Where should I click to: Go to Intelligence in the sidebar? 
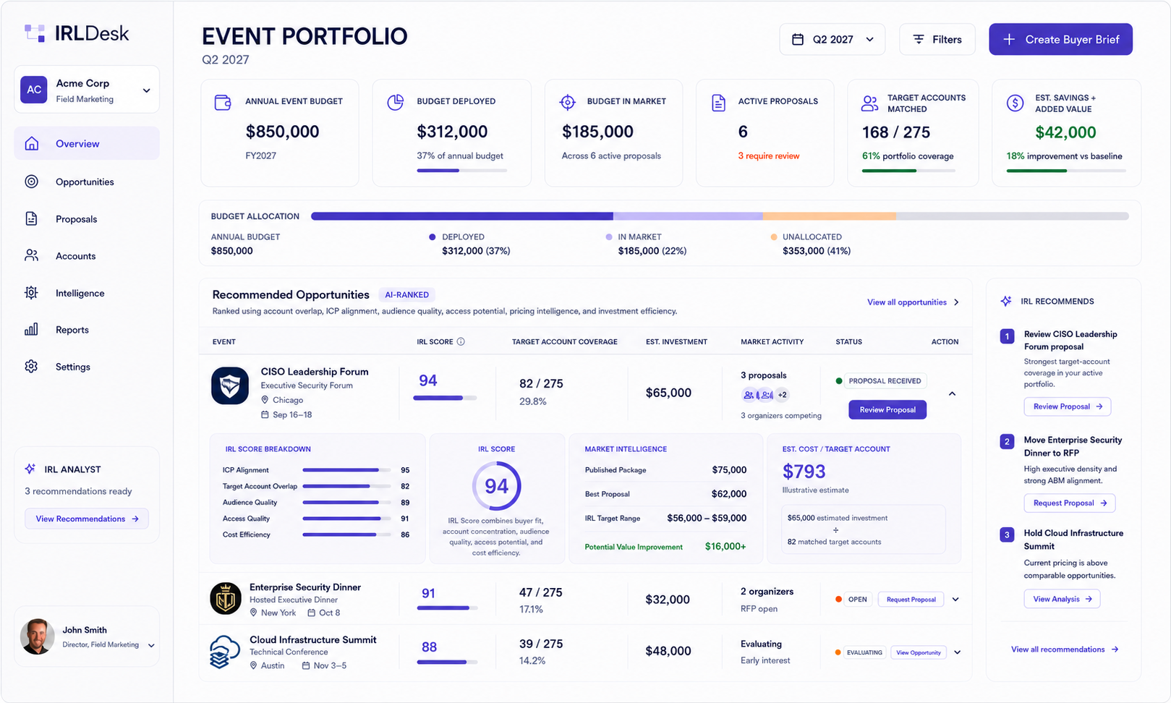point(87,293)
